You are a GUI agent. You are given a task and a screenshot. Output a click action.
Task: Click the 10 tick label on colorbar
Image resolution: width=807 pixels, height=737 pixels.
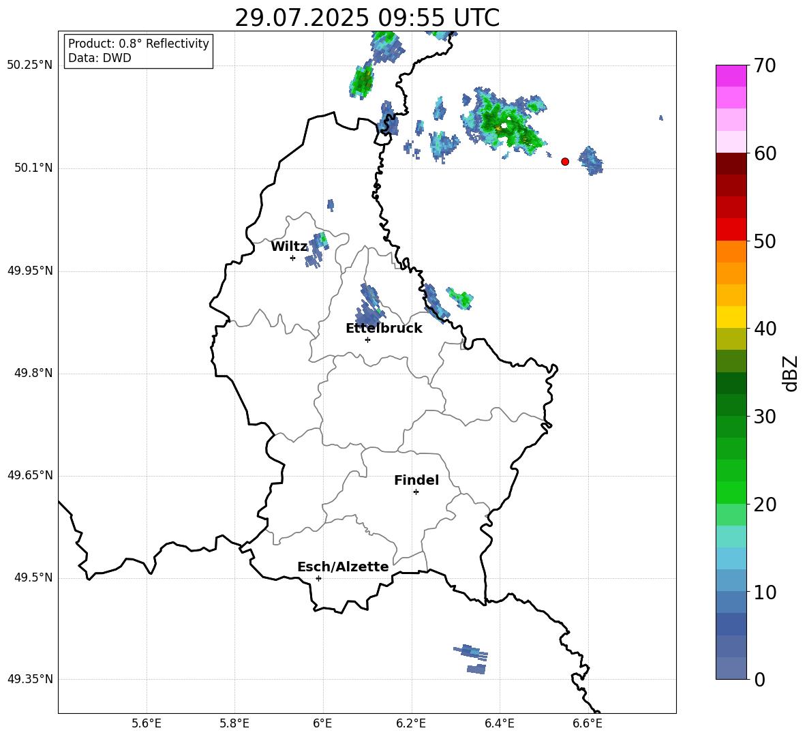click(765, 592)
